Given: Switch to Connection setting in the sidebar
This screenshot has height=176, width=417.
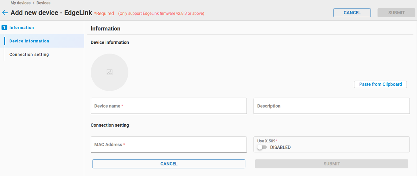Looking at the screenshot, I should click(x=29, y=55).
